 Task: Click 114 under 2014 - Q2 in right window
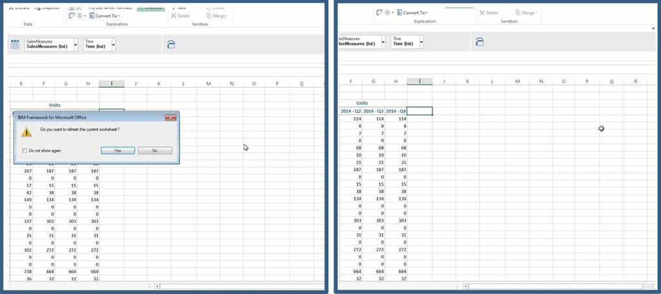356,119
